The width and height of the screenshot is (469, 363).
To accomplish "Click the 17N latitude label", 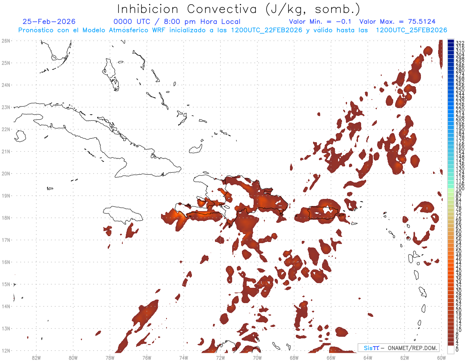I will (6, 240).
